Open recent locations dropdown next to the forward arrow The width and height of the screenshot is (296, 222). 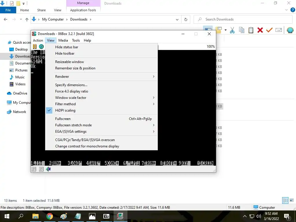click(21, 19)
